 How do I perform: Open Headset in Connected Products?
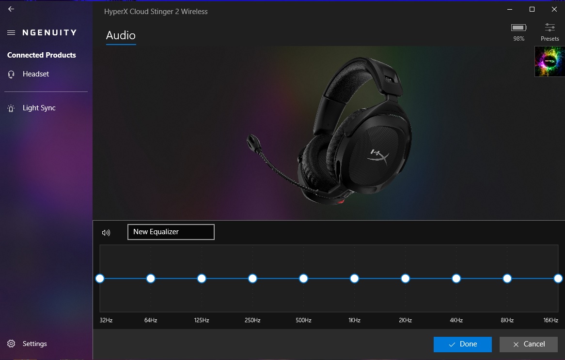(x=36, y=74)
